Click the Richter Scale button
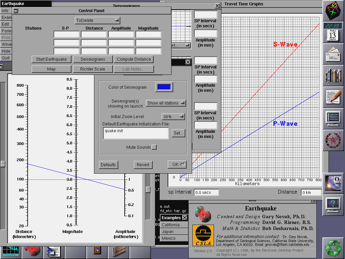This screenshot has width=345, height=259. pos(93,69)
